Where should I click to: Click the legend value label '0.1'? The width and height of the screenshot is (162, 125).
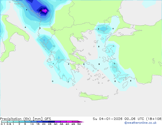pyautogui.click(x=3, y=124)
